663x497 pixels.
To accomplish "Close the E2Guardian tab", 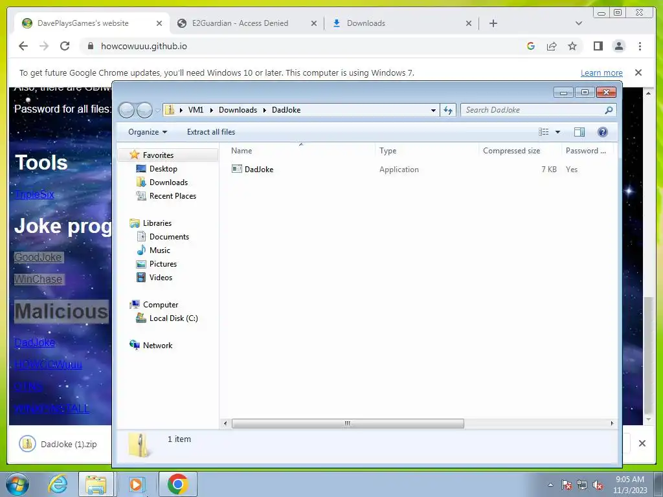I will pyautogui.click(x=314, y=23).
